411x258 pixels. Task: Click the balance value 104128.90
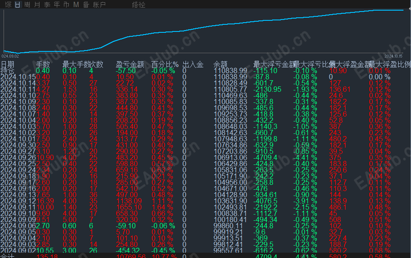(230, 195)
